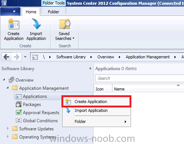Viewport: 184px width, 144px height.
Task: Click Approval Requests checkmark icon
Action: coord(19,112)
